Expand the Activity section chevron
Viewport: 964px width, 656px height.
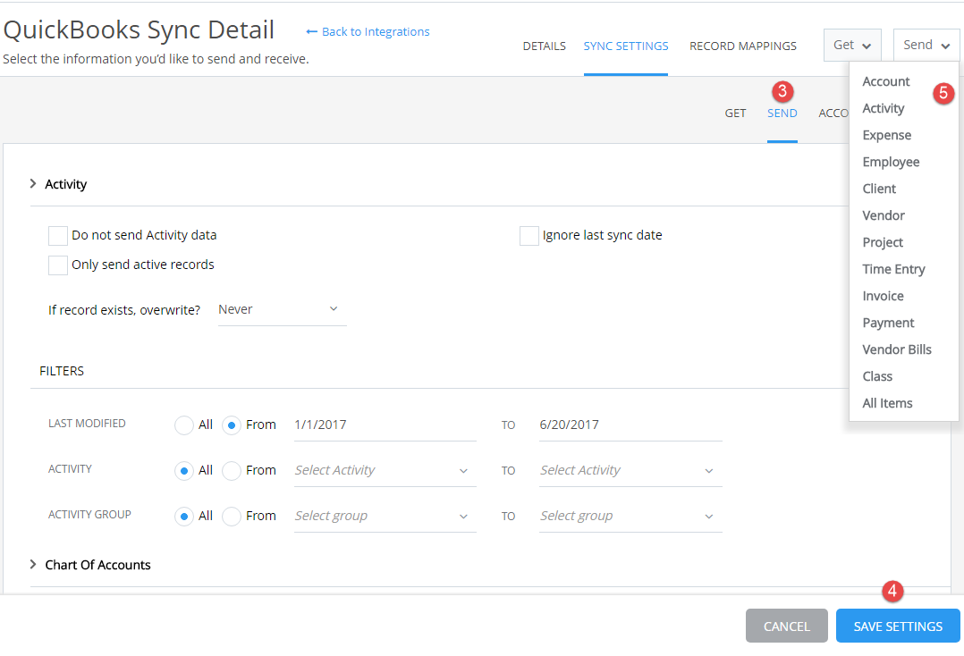tap(33, 184)
